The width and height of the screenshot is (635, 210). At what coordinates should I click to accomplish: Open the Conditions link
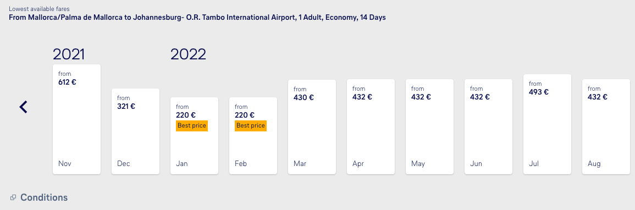pos(44,197)
